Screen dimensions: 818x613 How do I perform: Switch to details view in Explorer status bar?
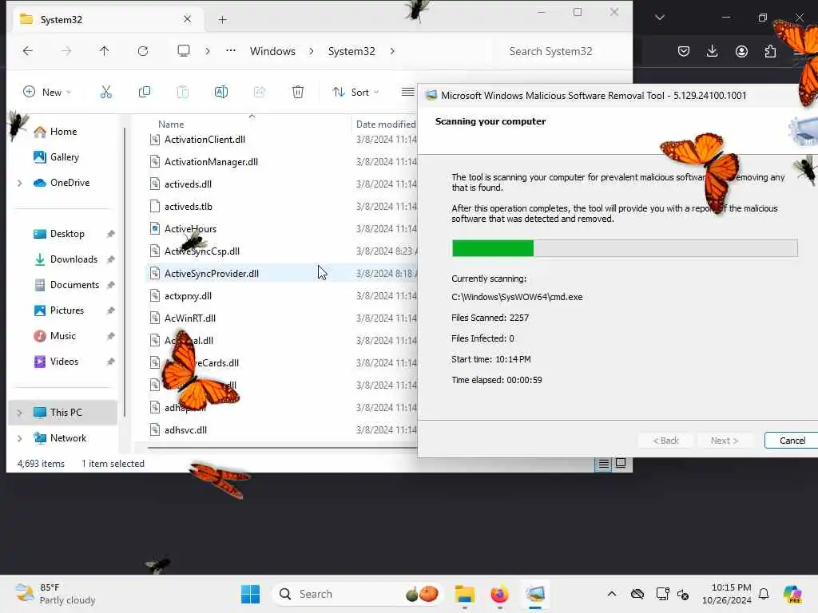click(604, 464)
